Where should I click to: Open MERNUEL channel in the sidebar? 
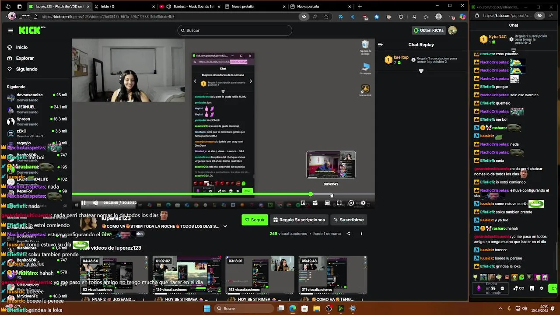[37, 109]
